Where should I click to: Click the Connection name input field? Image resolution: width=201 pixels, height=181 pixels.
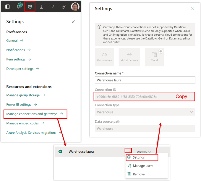pyautogui.click(x=145, y=80)
